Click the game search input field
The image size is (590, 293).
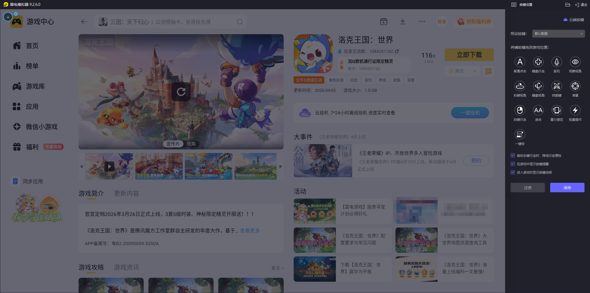click(x=169, y=22)
